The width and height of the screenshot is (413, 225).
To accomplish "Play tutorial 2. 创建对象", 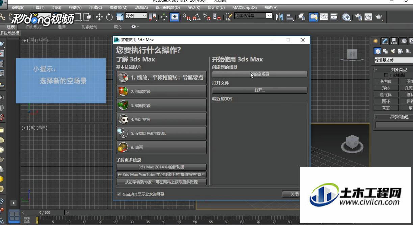I will (x=161, y=91).
